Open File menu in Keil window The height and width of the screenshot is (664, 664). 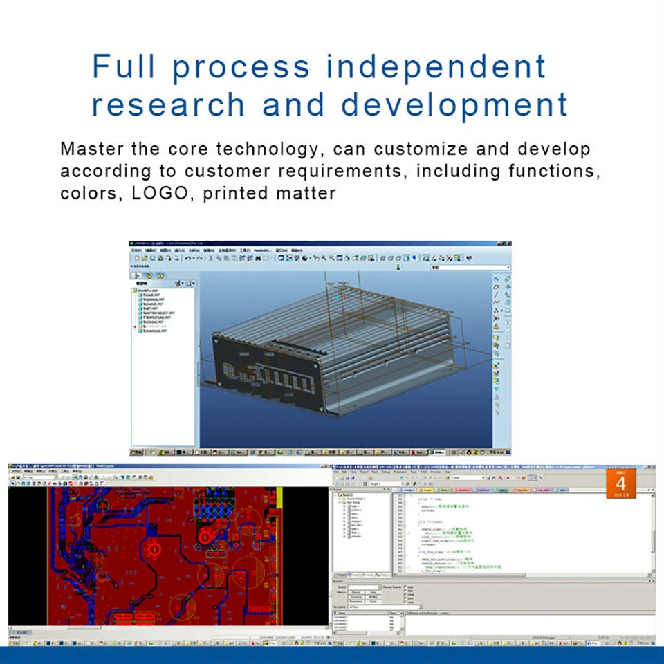[336, 472]
